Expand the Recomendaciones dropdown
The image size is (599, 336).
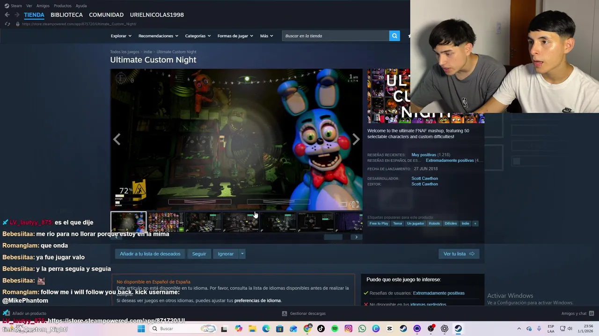(x=158, y=36)
